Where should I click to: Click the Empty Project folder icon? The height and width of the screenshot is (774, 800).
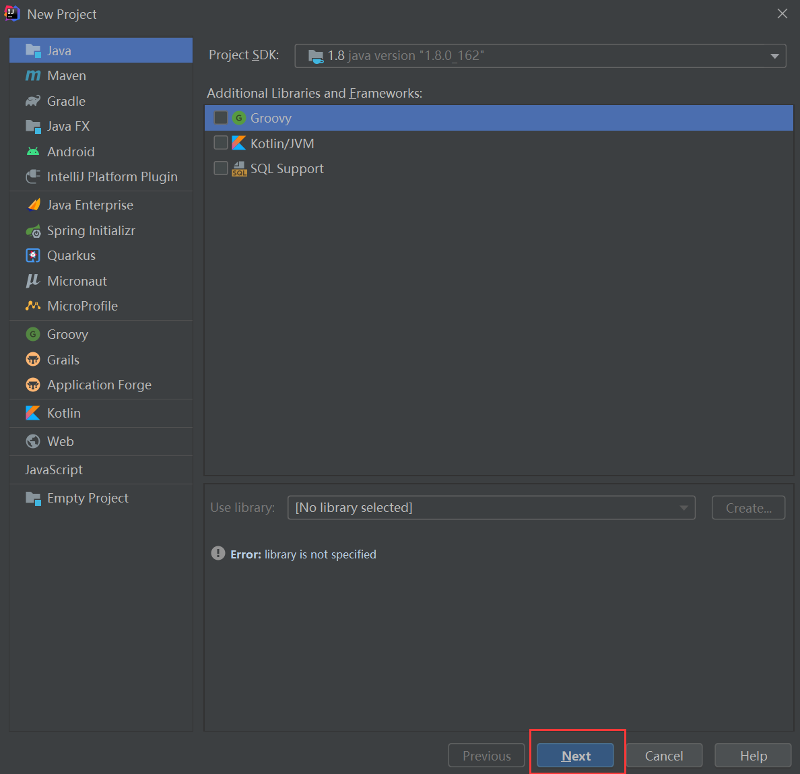tap(33, 498)
